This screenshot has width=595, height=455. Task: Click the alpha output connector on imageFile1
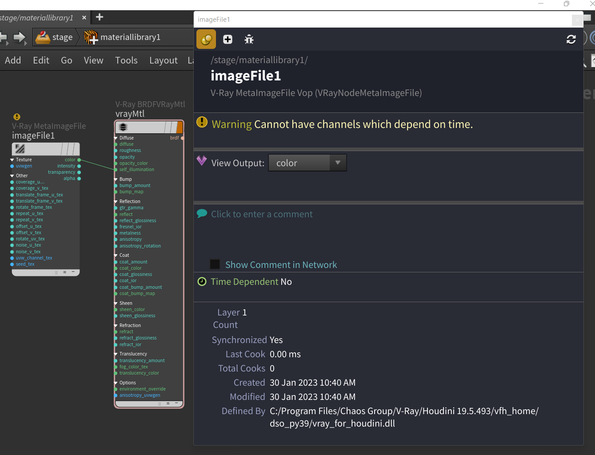click(79, 178)
